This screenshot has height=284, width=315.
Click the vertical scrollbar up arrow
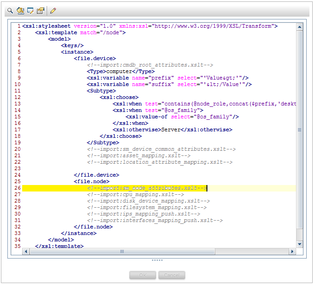tap(299, 27)
